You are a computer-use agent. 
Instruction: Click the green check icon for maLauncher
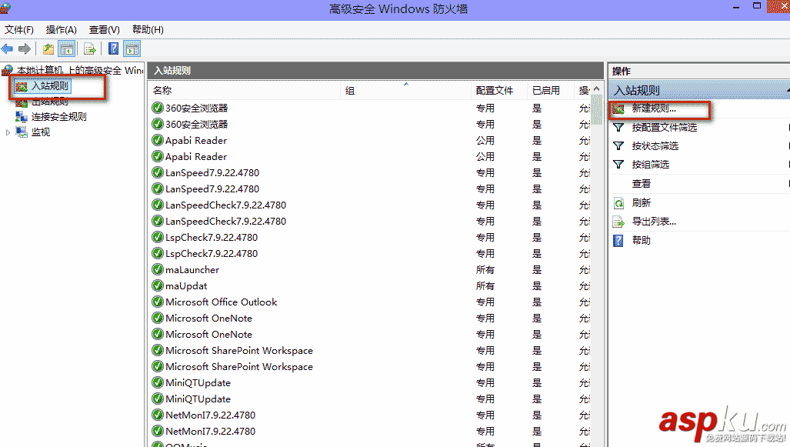(158, 270)
